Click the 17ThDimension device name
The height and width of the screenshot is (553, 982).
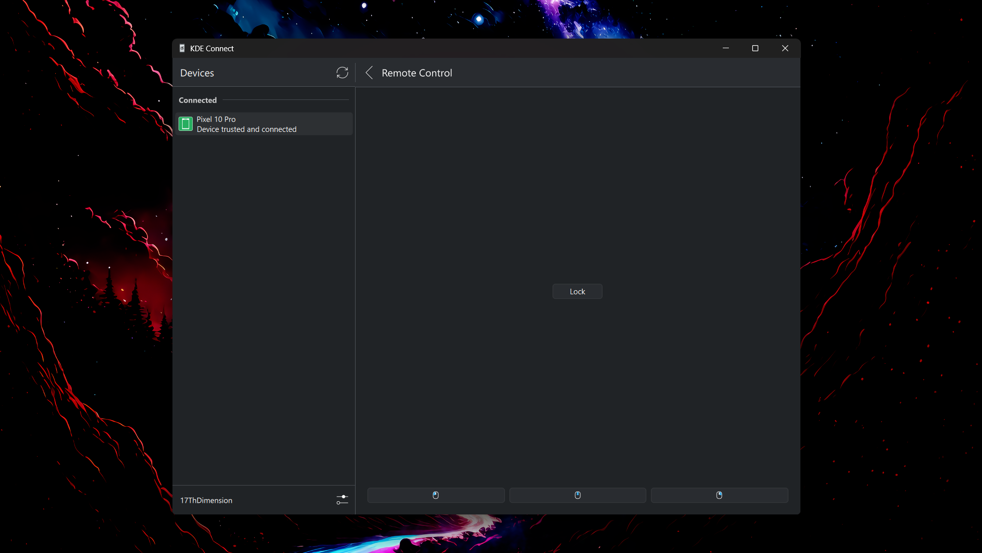tap(206, 500)
